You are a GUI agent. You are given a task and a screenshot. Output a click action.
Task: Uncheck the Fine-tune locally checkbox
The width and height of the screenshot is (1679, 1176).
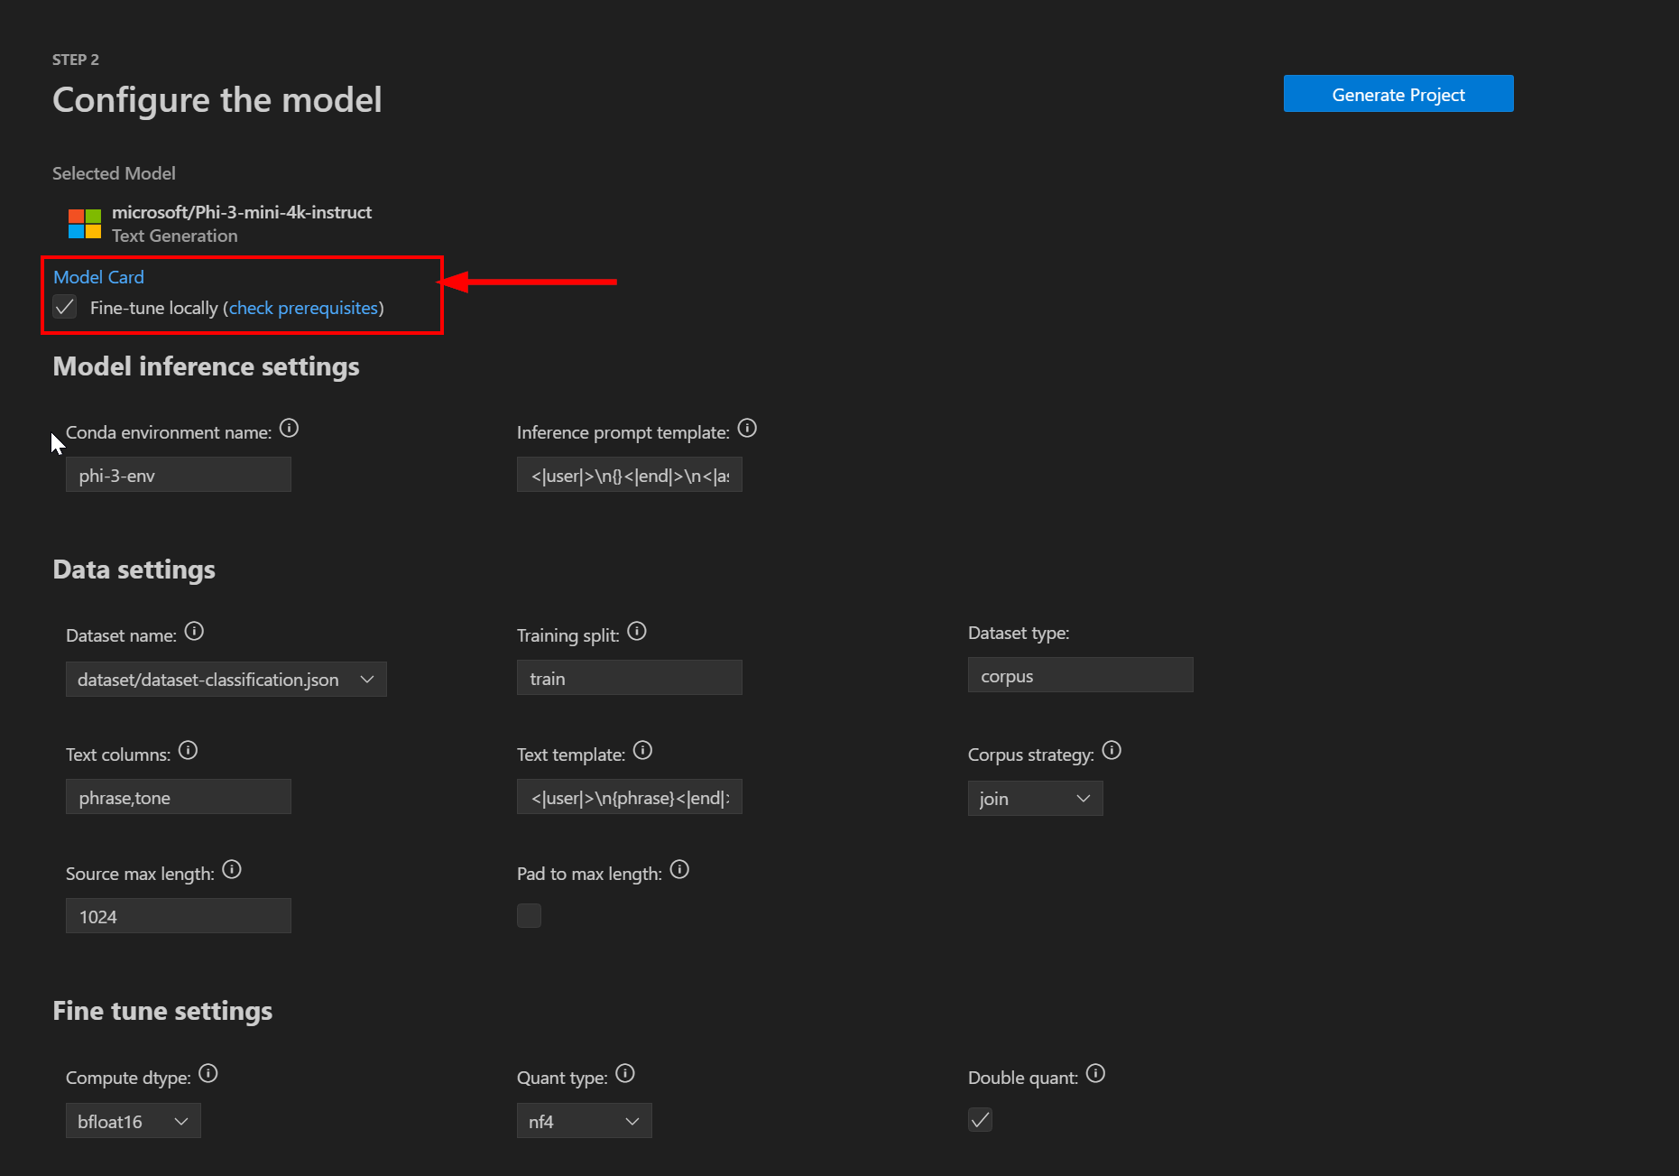click(x=64, y=307)
